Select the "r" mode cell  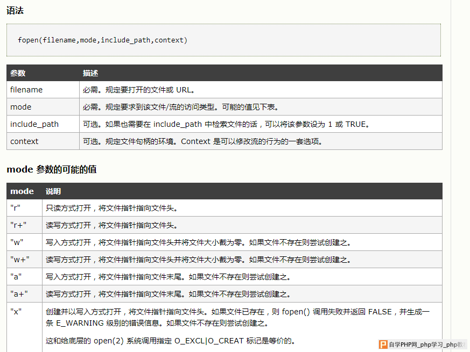coord(24,208)
